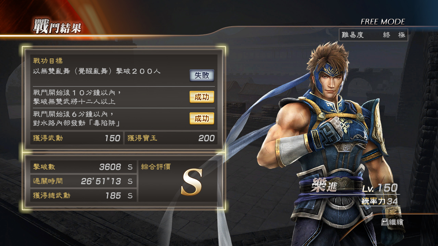Open the 難易度 終極 difficulty box
438x246 pixels.
373,35
